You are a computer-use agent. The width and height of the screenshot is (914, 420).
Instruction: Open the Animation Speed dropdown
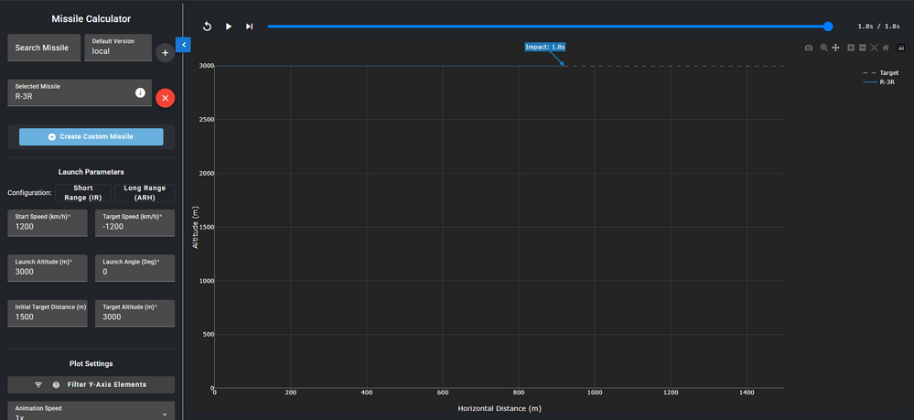pos(91,413)
